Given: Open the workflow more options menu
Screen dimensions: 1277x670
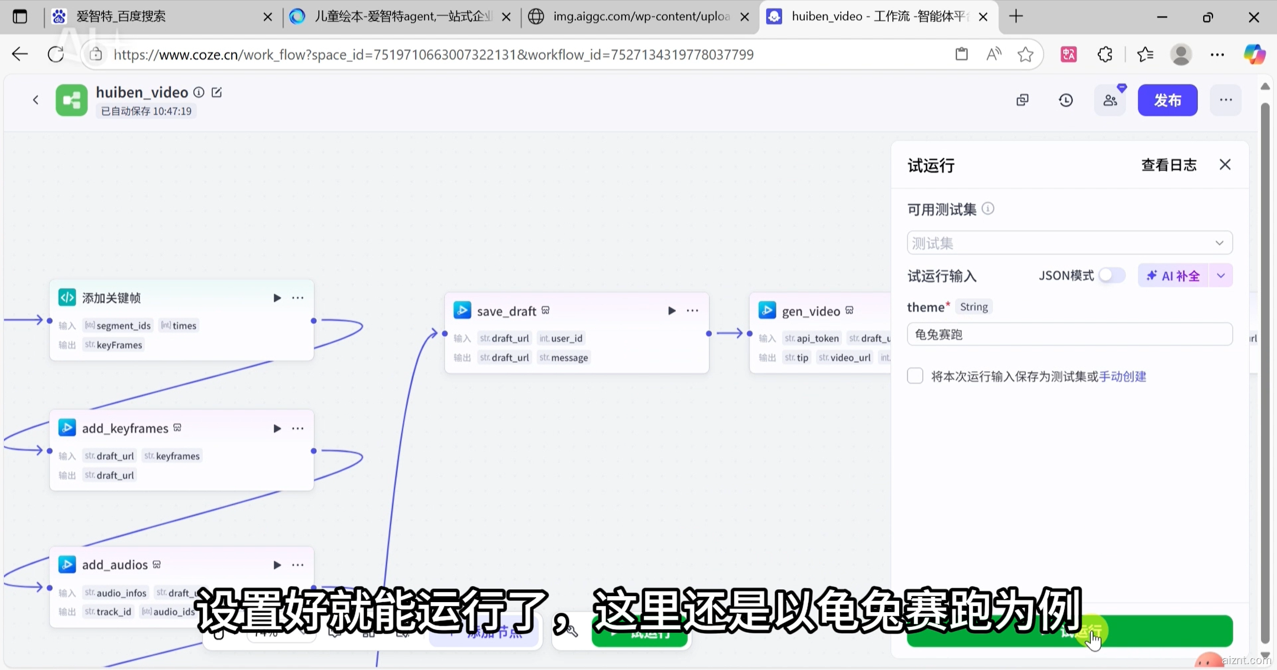Looking at the screenshot, I should [x=1226, y=100].
